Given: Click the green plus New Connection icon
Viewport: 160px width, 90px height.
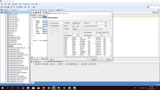Looking at the screenshot, I should 2,12.
